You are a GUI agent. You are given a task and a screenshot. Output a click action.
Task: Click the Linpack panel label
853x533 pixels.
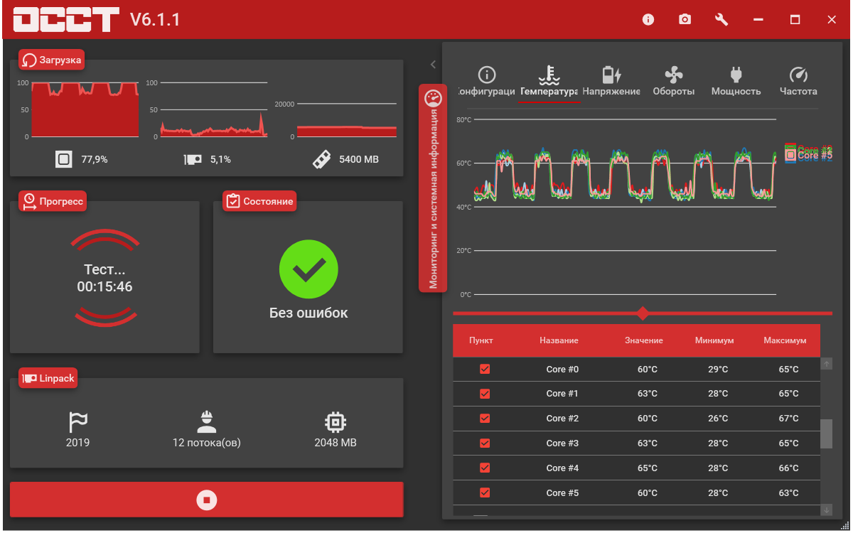pos(48,378)
